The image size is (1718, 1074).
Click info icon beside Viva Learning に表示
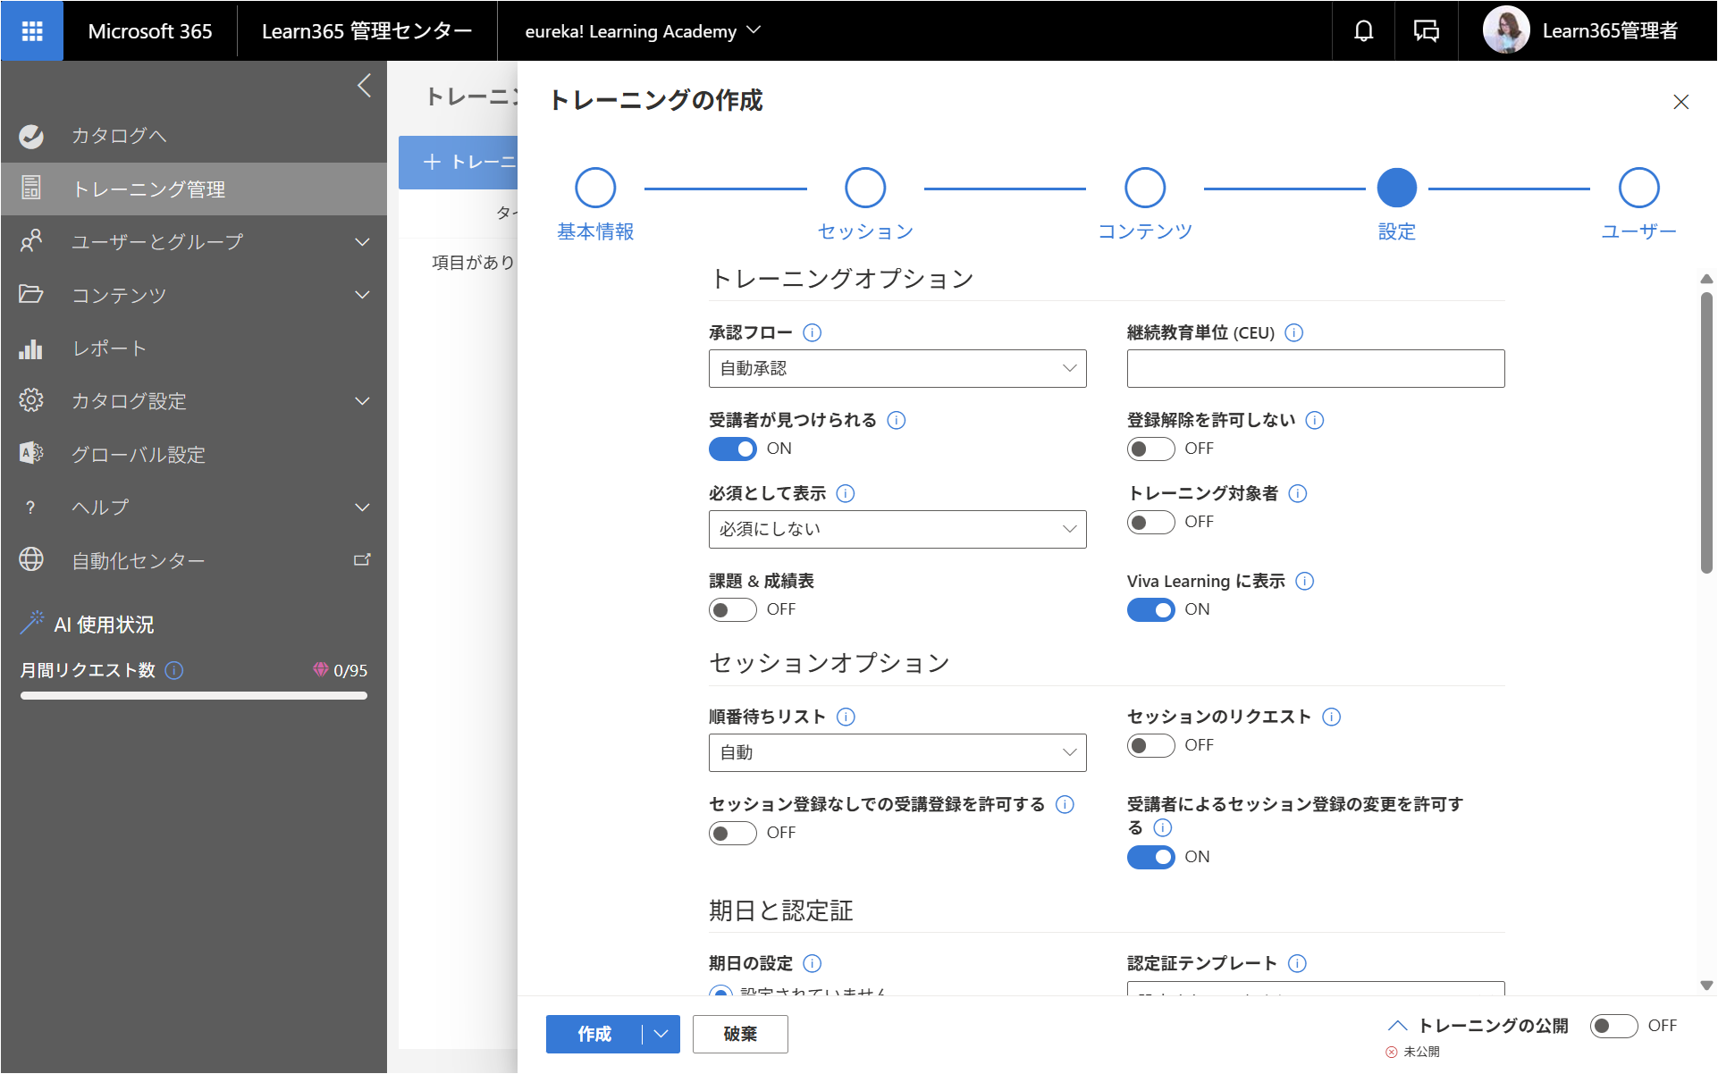[x=1304, y=581]
